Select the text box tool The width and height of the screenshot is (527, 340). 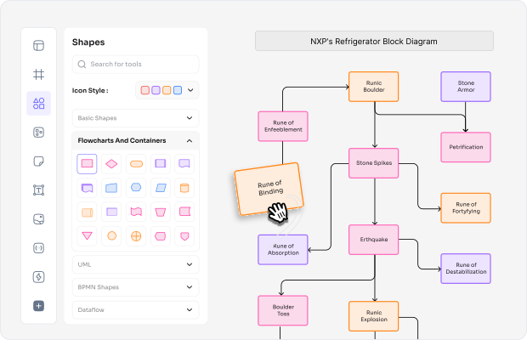[38, 190]
